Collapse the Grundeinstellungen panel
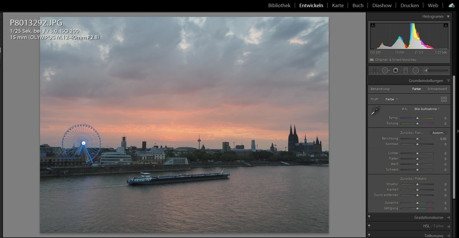The height and width of the screenshot is (238, 459). [x=448, y=81]
